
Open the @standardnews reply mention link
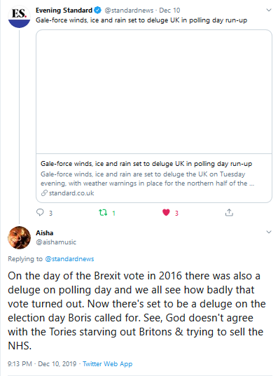pos(69,259)
